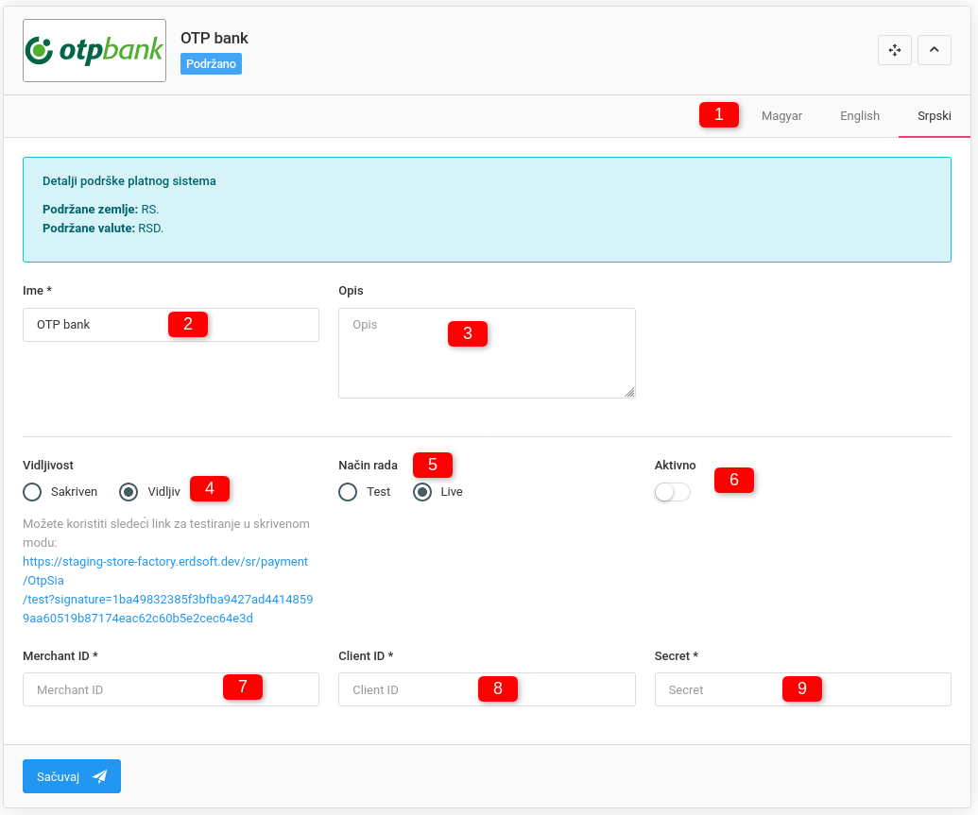Switch to the Magyar language tab
The height and width of the screenshot is (815, 978).
tap(781, 116)
